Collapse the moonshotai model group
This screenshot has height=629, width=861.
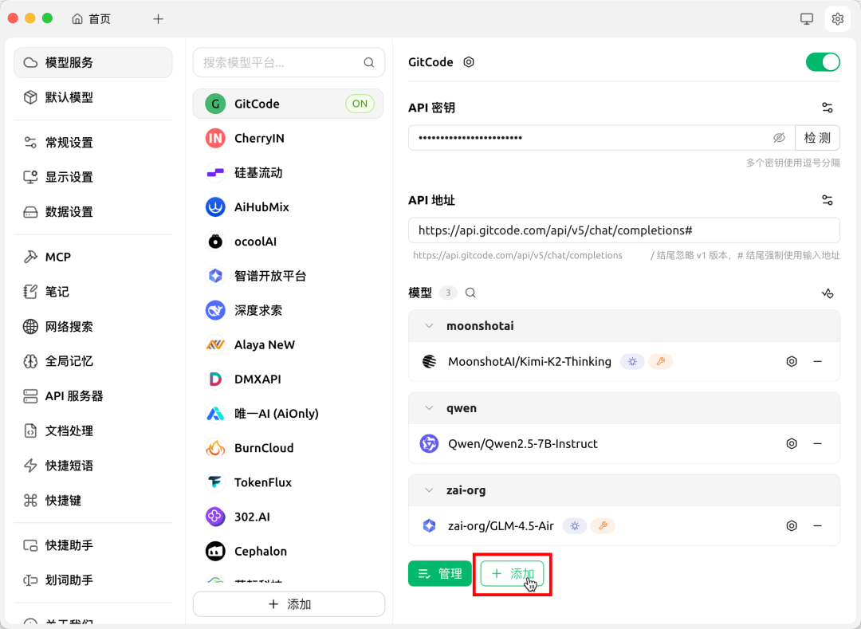point(430,326)
